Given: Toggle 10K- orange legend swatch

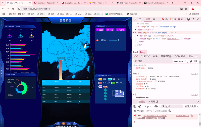Looking at the screenshot, I should click(x=100, y=79).
